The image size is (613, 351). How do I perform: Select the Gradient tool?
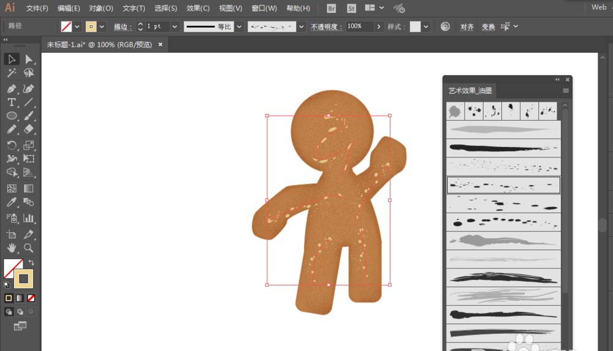[29, 189]
